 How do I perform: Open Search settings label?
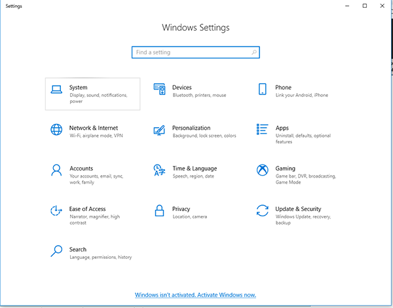[78, 249]
